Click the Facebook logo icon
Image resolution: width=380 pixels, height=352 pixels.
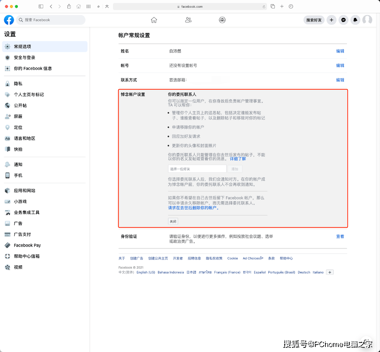click(9, 20)
